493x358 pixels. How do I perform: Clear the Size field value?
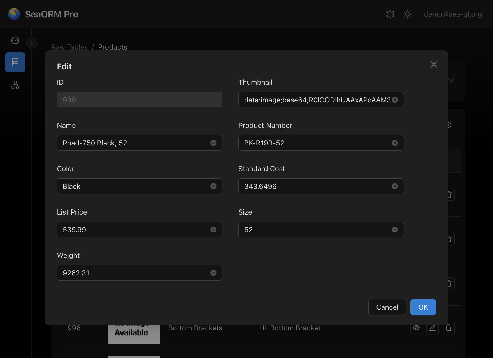(x=395, y=230)
